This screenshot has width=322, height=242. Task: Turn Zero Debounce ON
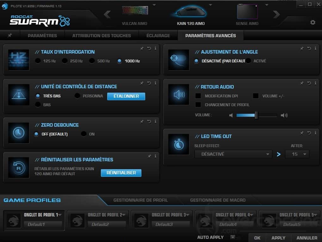point(84,134)
